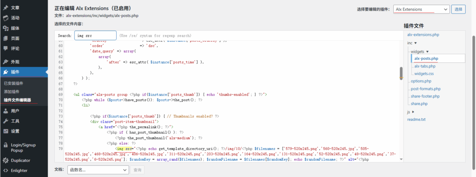Viewport: 476px width, 177px height.
Task: Click the code editor vertical scrollbar thumb
Action: [x=401, y=73]
